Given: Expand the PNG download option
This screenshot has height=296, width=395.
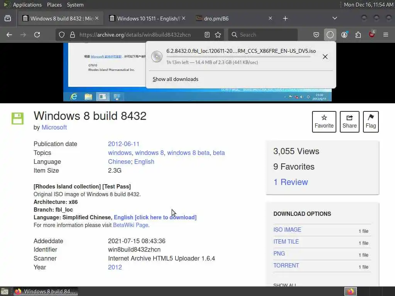Looking at the screenshot, I should click(279, 254).
